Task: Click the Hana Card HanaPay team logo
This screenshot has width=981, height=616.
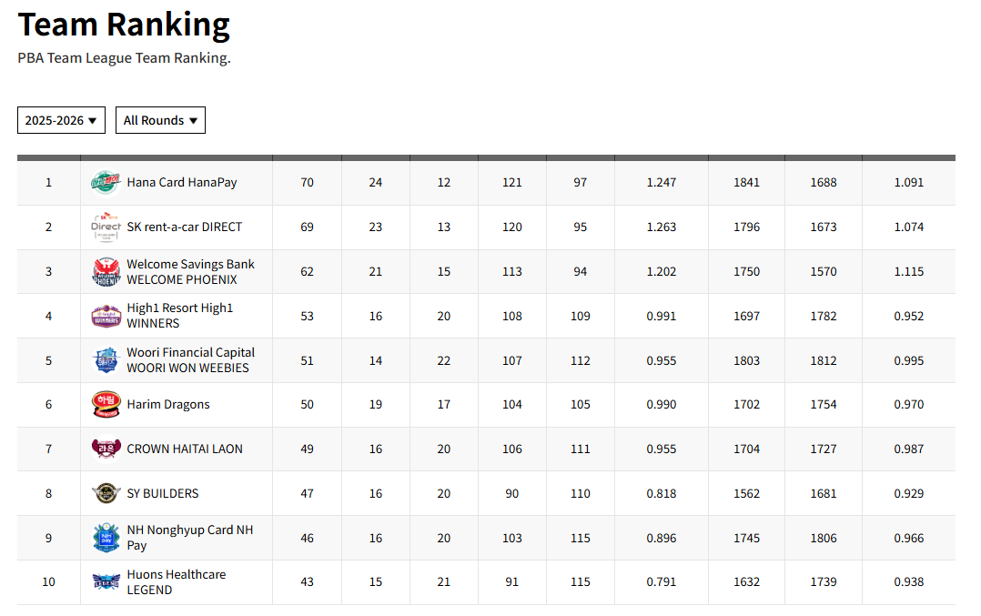Action: point(106,183)
